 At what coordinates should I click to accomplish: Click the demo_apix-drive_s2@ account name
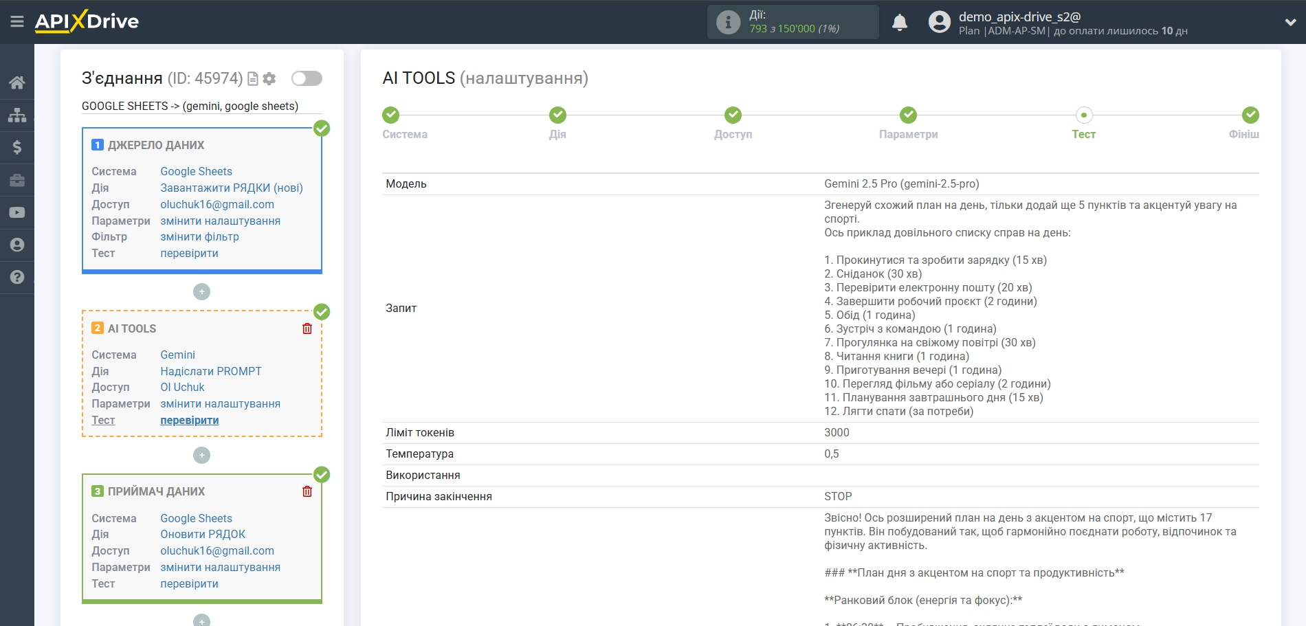(1019, 16)
